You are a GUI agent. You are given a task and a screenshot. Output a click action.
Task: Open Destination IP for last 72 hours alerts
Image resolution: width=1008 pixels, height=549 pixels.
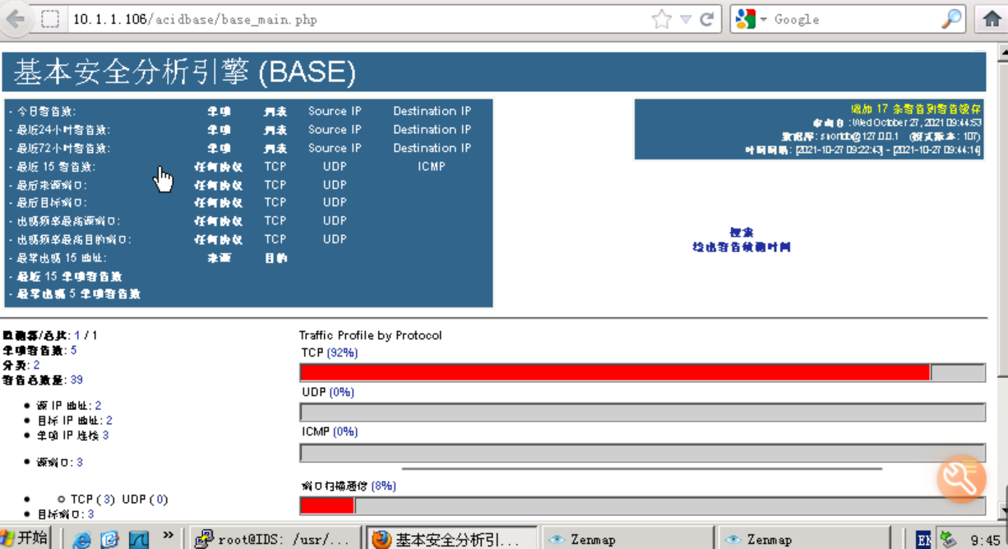432,149
